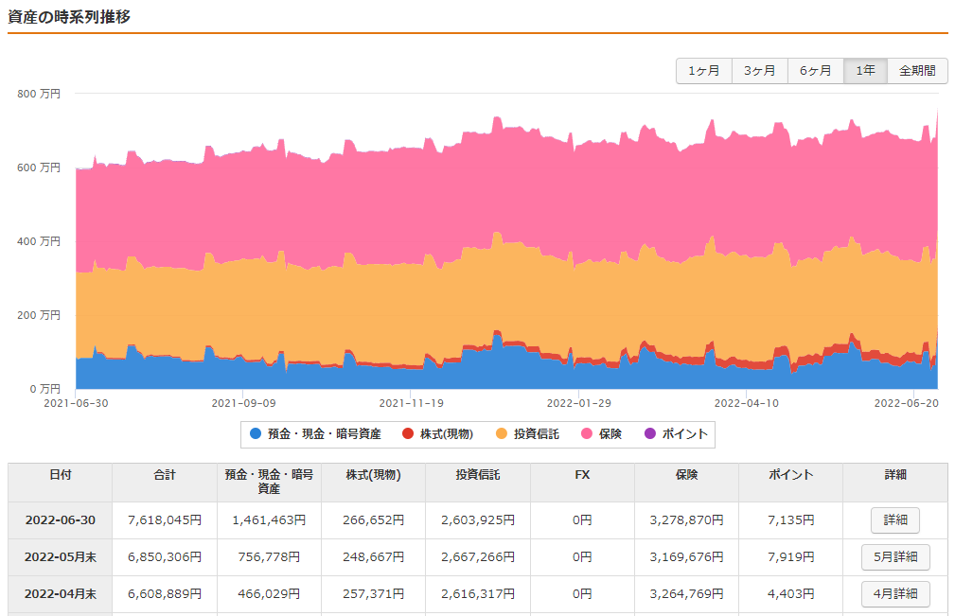The image size is (955, 616).
Task: Toggle the blue 預金・現金・暗号資産 legend dot
Action: click(256, 434)
